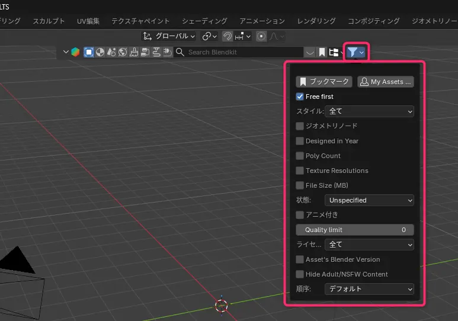Select the BlendKit HDR world globe icon
458x321 pixels.
tap(123, 52)
